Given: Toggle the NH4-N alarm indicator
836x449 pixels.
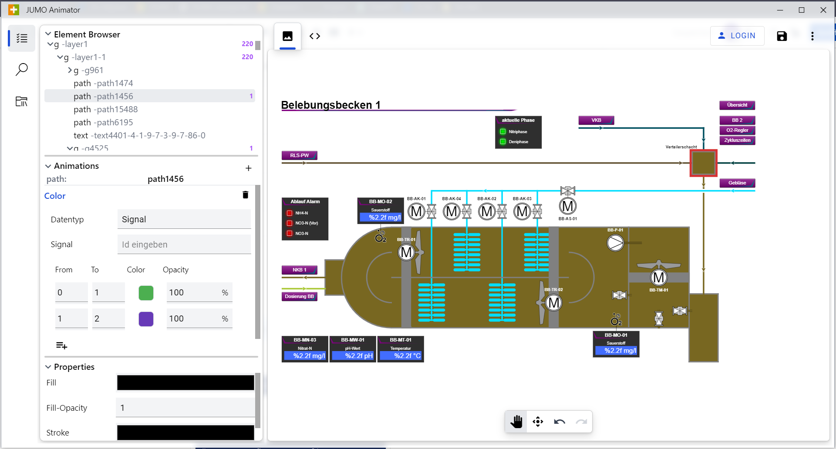Looking at the screenshot, I should (290, 213).
